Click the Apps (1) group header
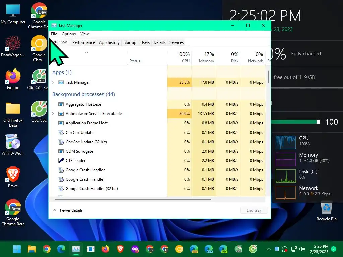Image resolution: width=343 pixels, height=257 pixels. point(62,72)
